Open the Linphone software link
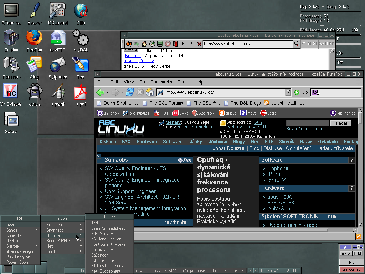 [x=277, y=168]
